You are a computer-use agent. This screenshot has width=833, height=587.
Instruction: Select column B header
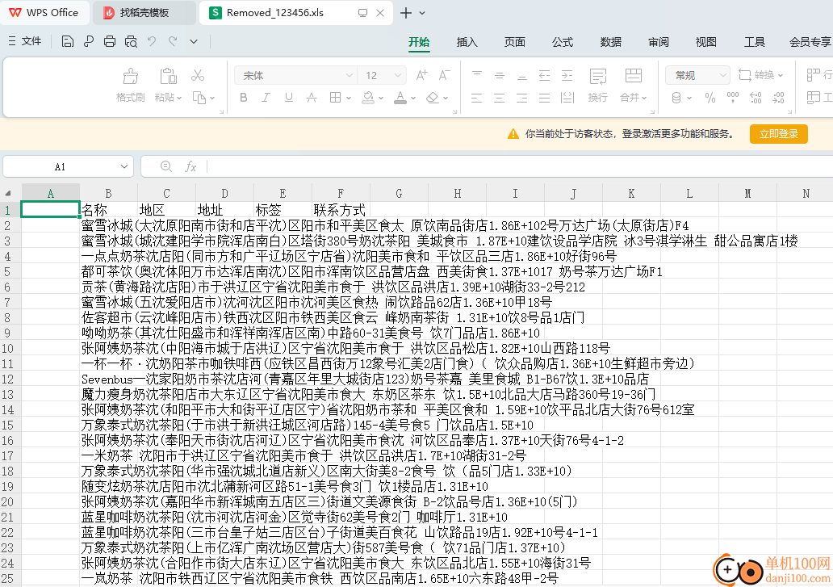tap(108, 193)
